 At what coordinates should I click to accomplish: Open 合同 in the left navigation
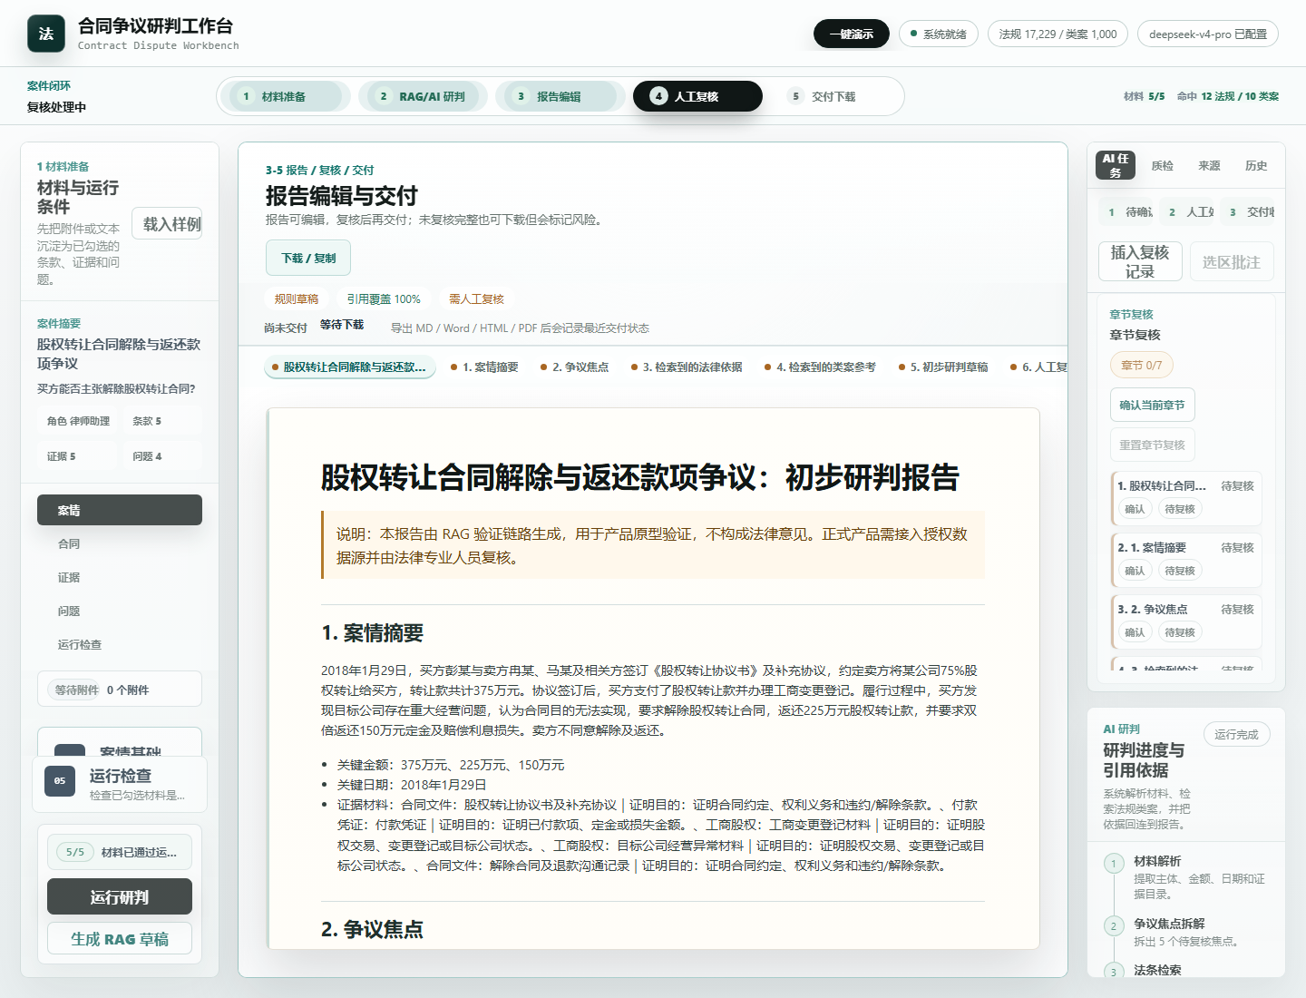(x=120, y=543)
